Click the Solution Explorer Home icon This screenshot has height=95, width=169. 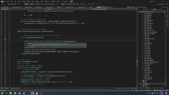coord(144,9)
